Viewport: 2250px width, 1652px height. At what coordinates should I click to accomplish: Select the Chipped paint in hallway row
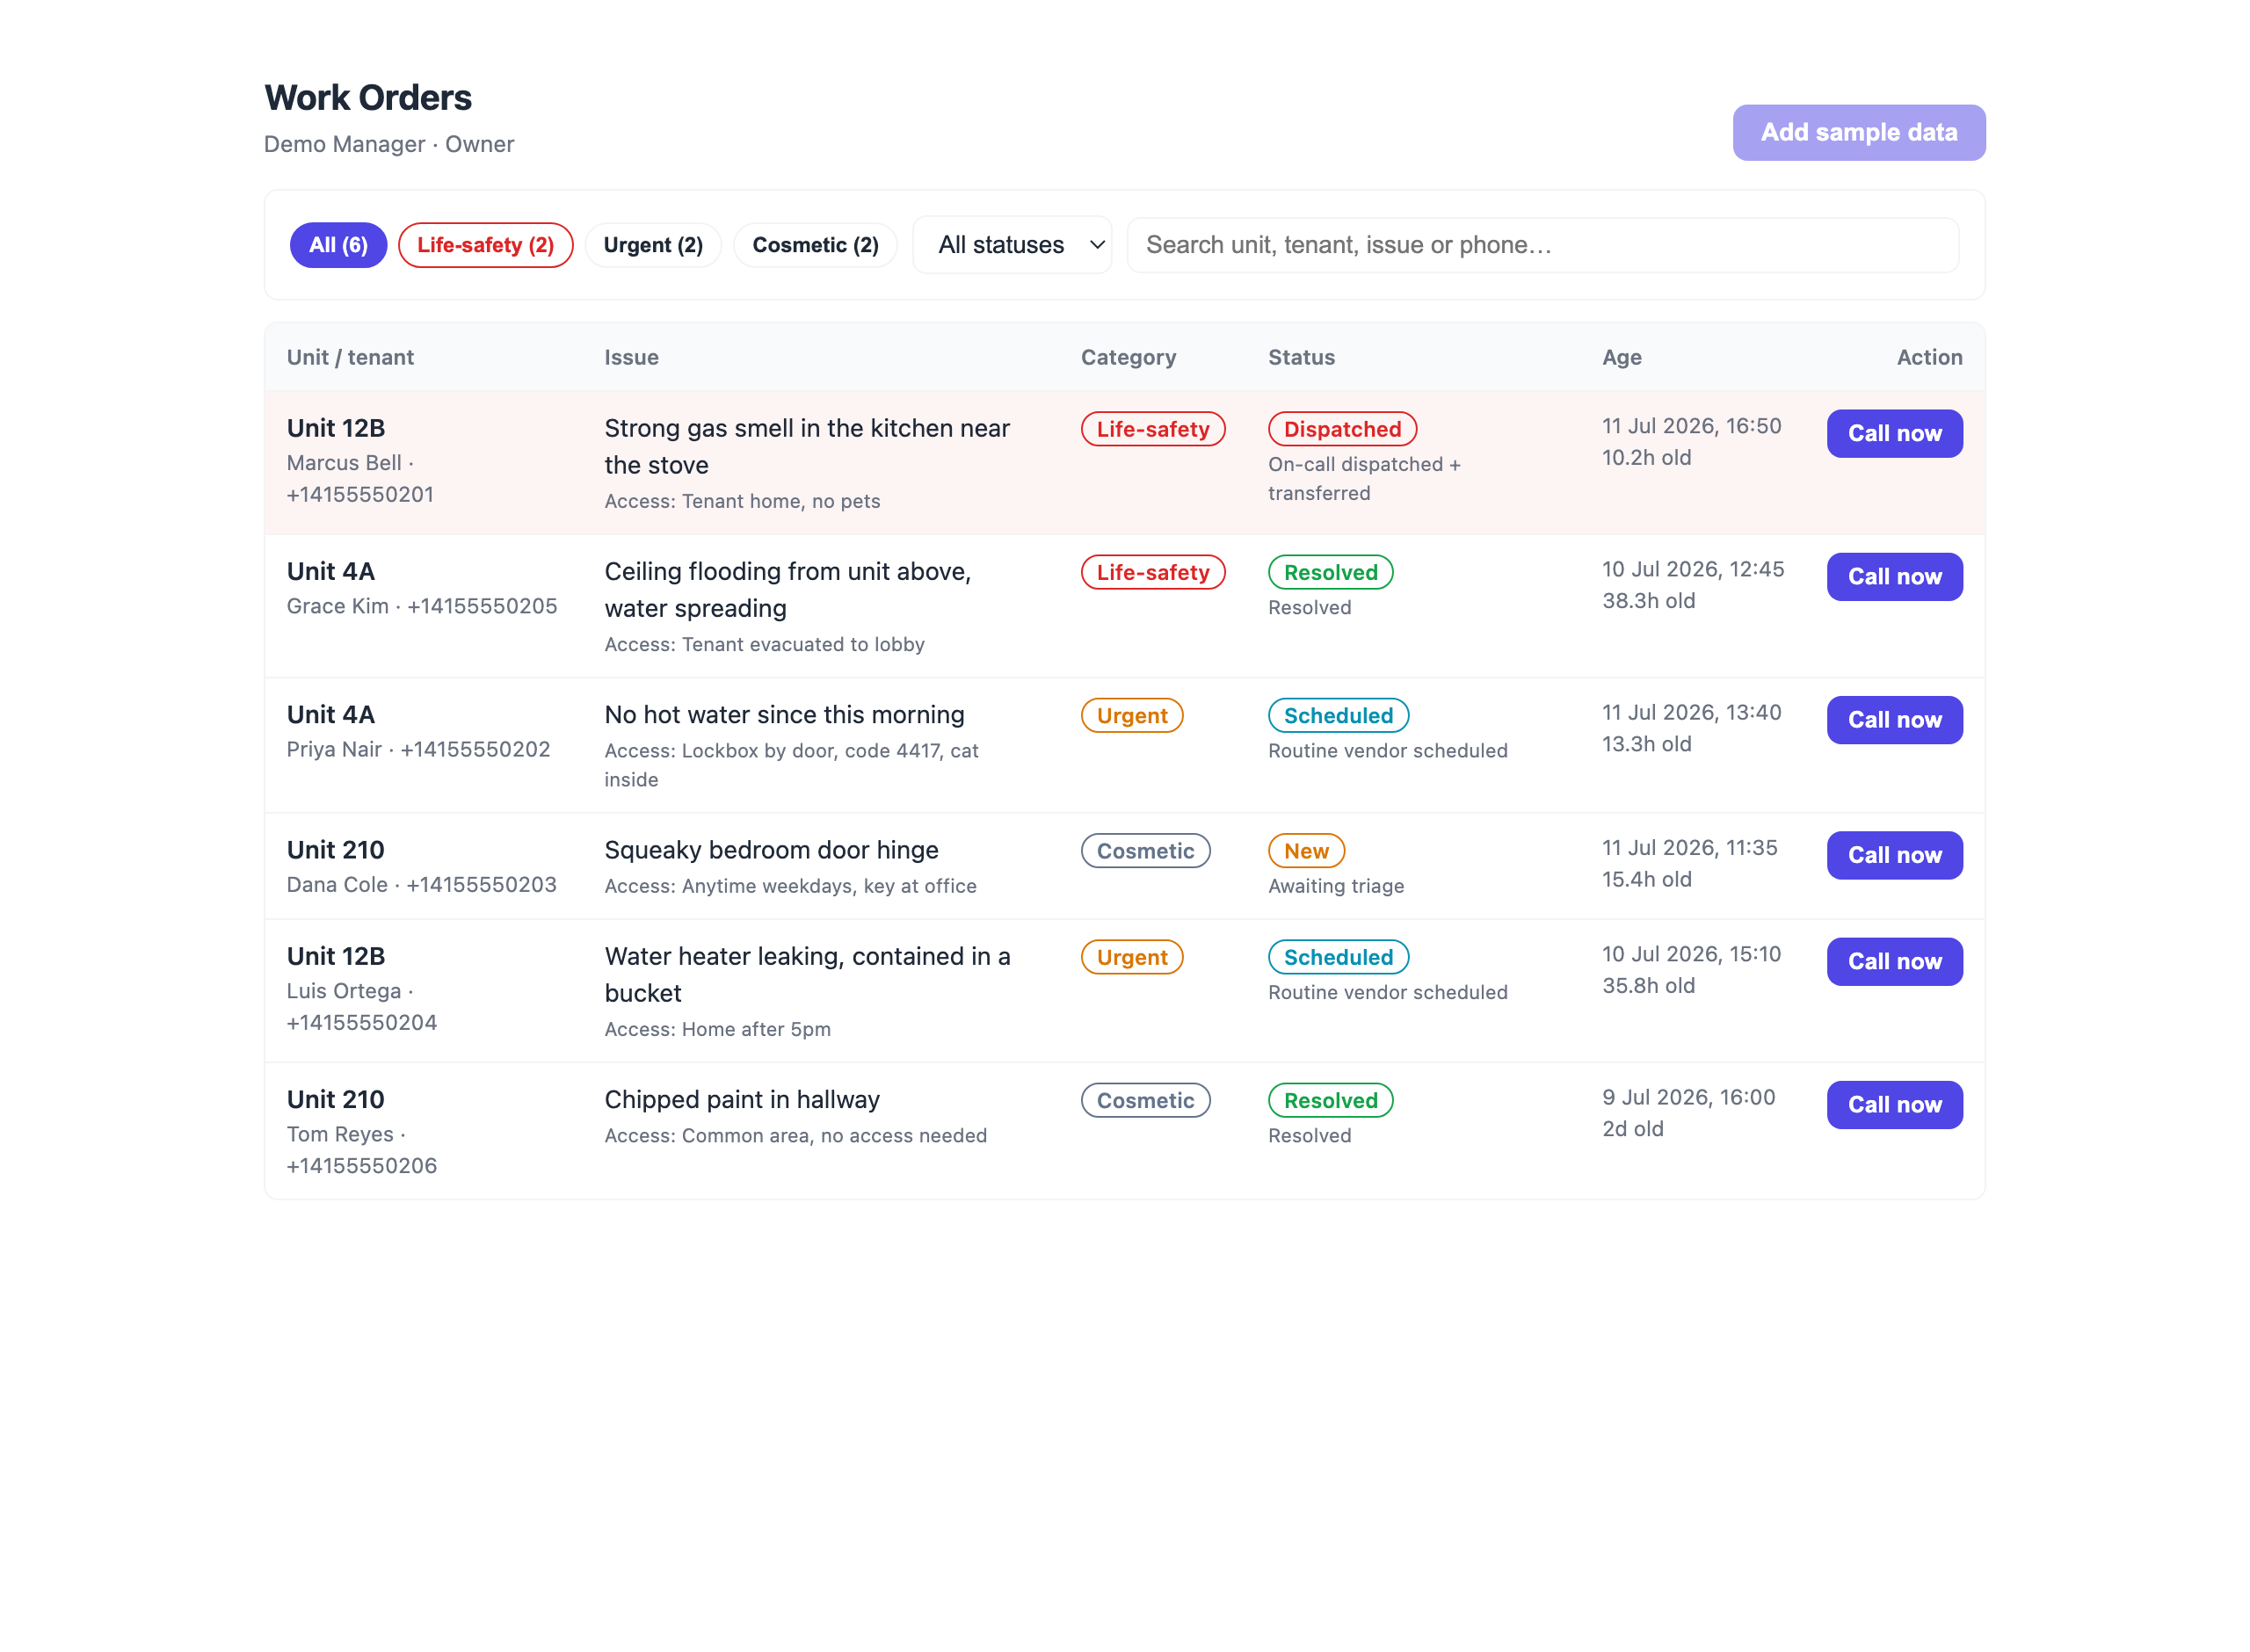pyautogui.click(x=1124, y=1131)
